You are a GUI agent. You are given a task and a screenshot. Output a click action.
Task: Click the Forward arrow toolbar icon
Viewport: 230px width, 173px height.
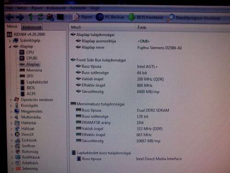click(20, 17)
